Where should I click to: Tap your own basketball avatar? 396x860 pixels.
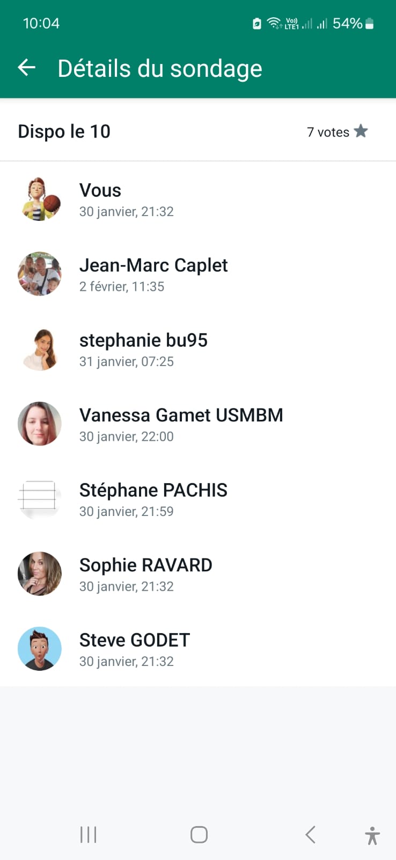pos(40,199)
